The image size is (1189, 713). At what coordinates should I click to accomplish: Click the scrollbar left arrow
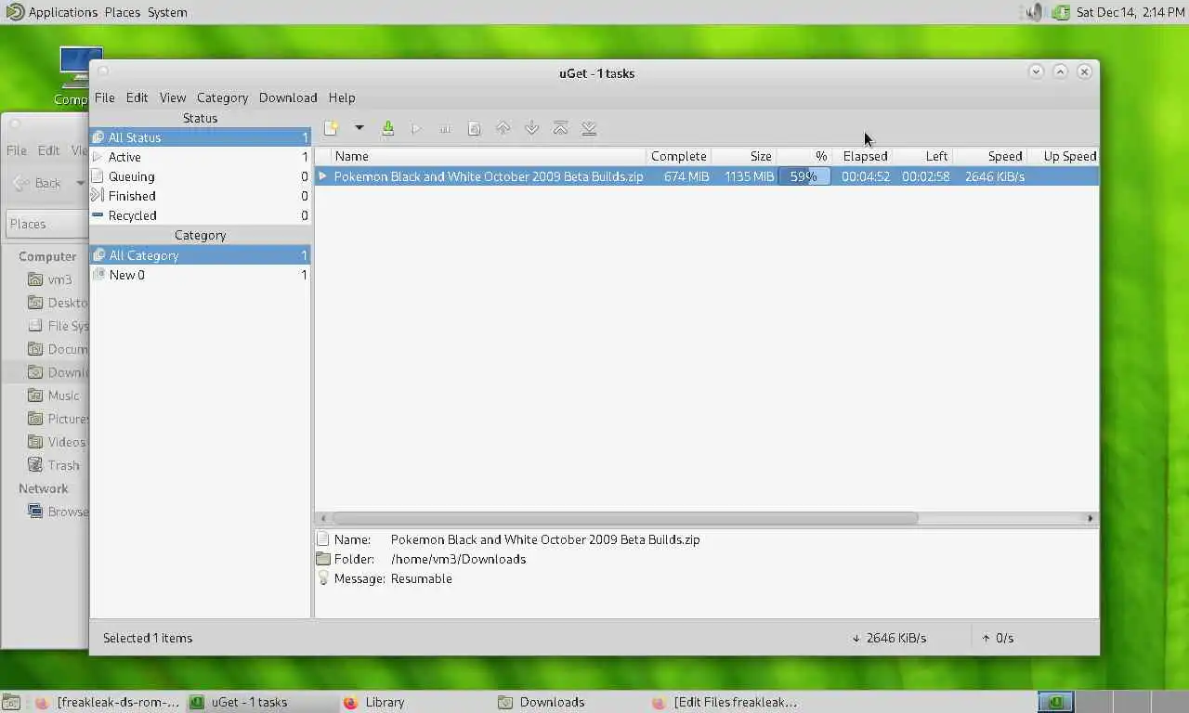(323, 518)
